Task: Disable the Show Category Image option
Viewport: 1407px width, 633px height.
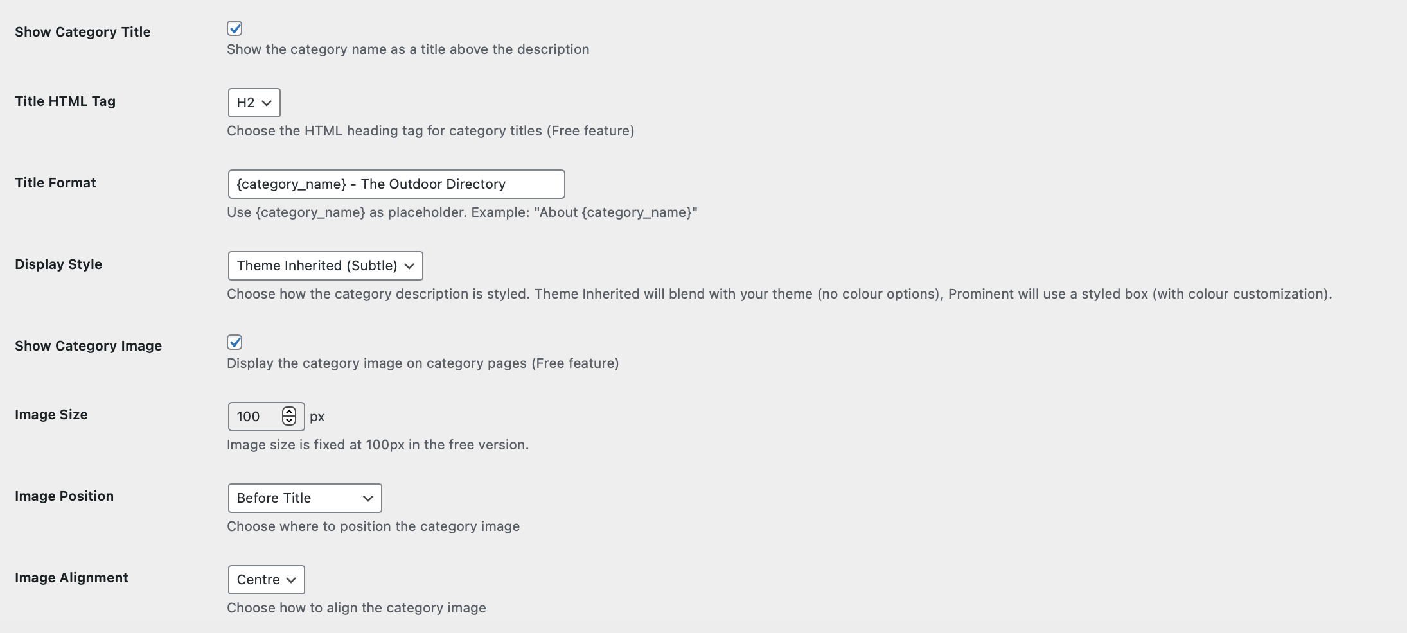Action: [235, 342]
